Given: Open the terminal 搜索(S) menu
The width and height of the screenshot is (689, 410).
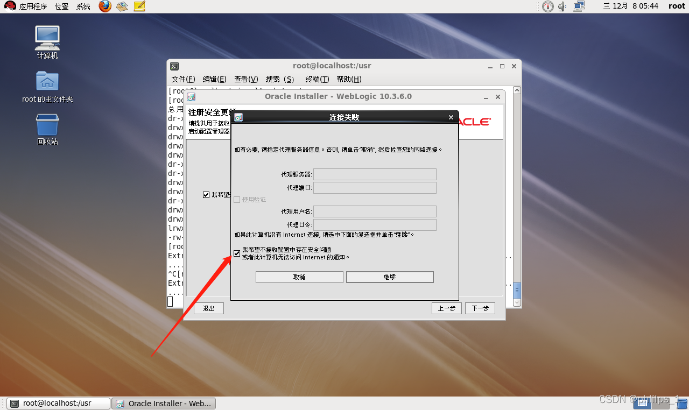Looking at the screenshot, I should tap(280, 79).
